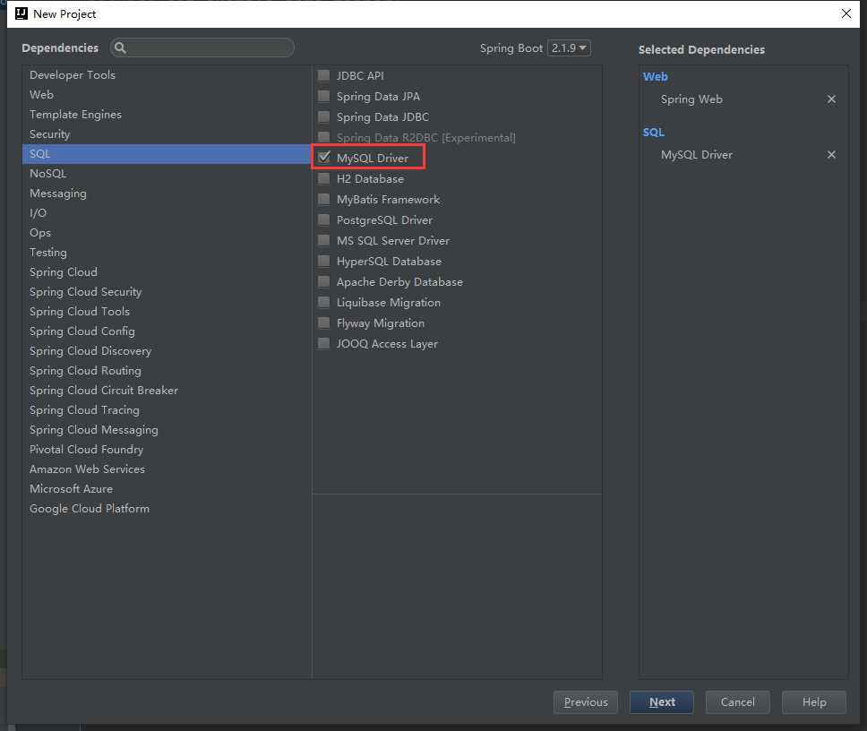Choose Spring Cloud Messaging category
The image size is (867, 731).
(x=167, y=430)
